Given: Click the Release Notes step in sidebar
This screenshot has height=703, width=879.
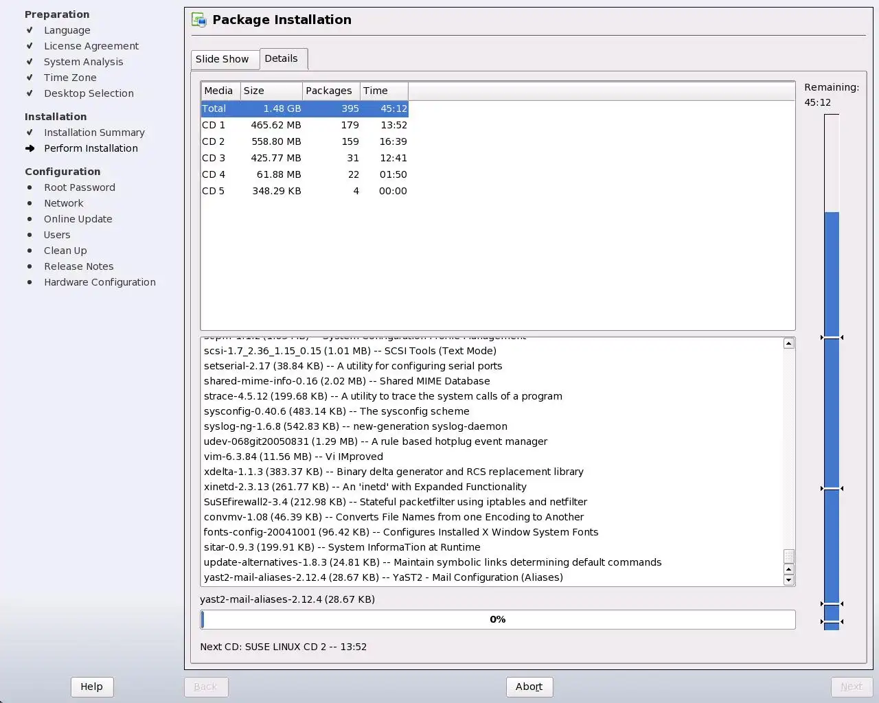Looking at the screenshot, I should click(78, 266).
